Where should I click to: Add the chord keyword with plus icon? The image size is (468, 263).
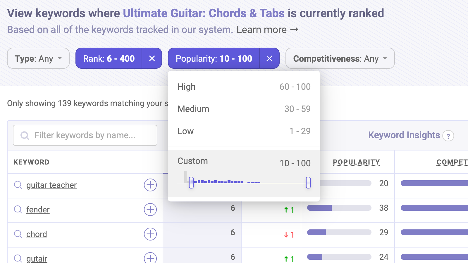click(150, 234)
